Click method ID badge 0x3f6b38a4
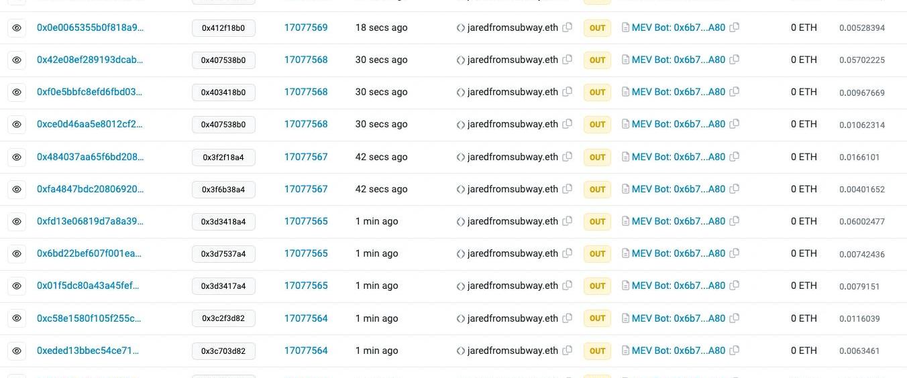Image resolution: width=907 pixels, height=378 pixels. pos(223,190)
